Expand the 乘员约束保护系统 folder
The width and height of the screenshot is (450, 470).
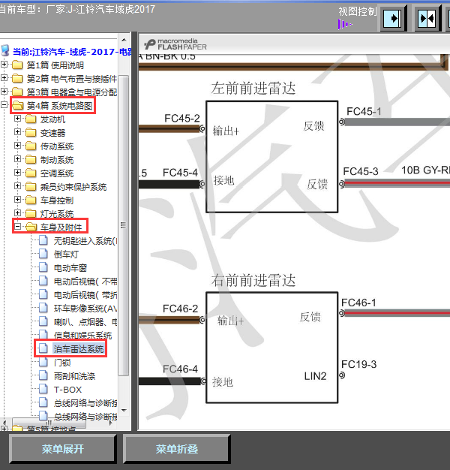(18, 186)
